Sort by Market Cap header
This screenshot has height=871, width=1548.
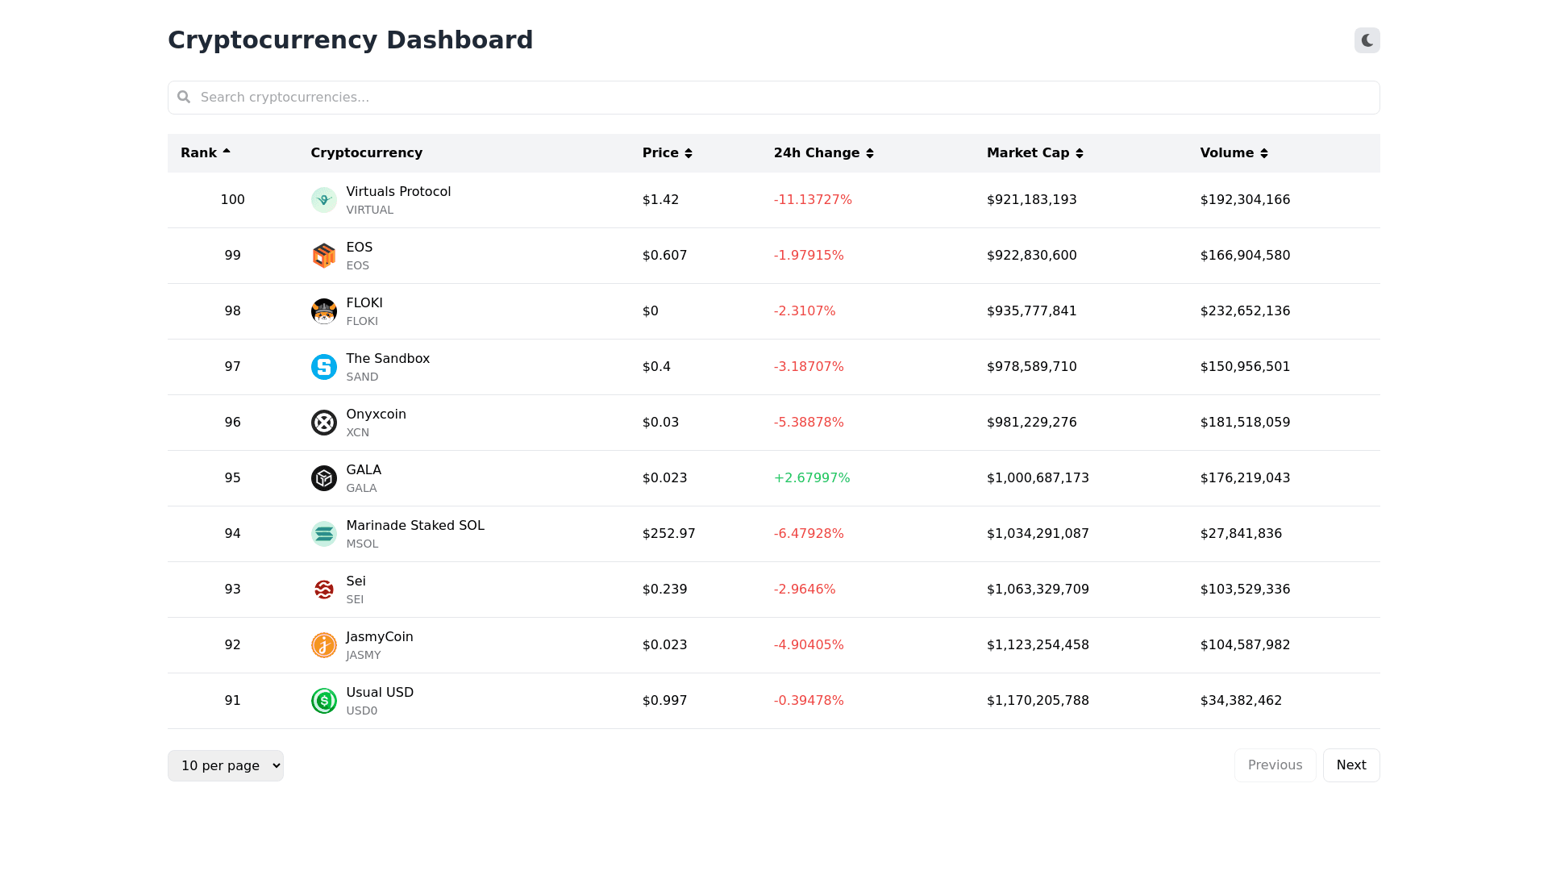tap(1034, 153)
